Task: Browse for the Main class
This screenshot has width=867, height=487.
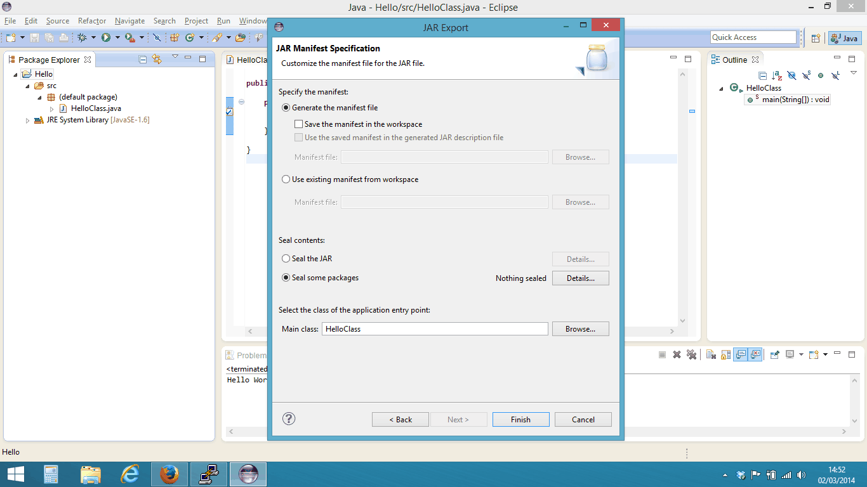Action: tap(581, 329)
